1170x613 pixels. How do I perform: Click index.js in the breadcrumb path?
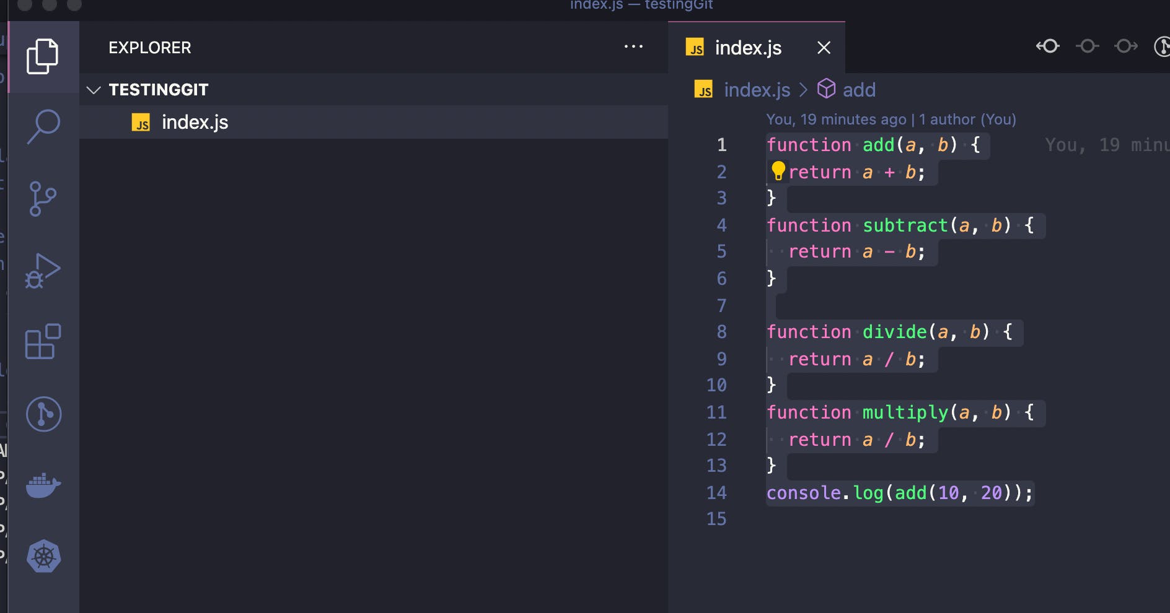click(757, 90)
